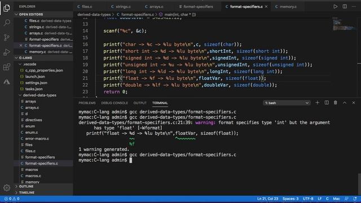Open the Search view icon
This screenshot has width=361, height=203.
7,23
